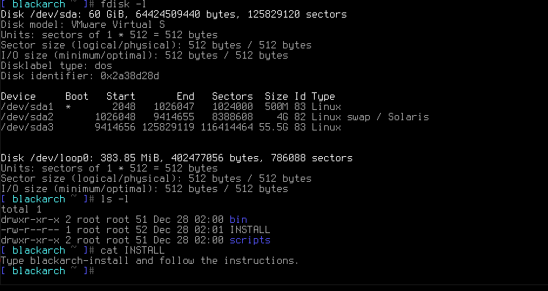Click the '-rw-r--r--' permissions string

pyautogui.click(x=29, y=230)
